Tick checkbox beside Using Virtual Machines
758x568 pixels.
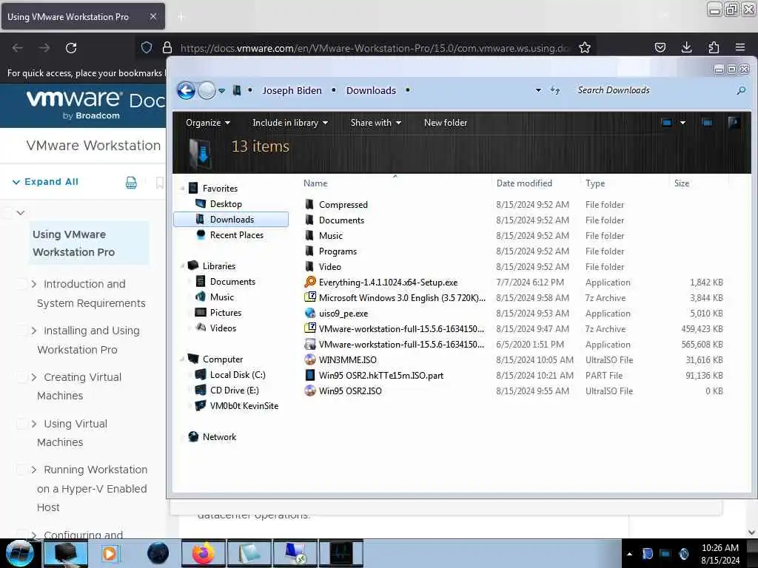pos(21,424)
